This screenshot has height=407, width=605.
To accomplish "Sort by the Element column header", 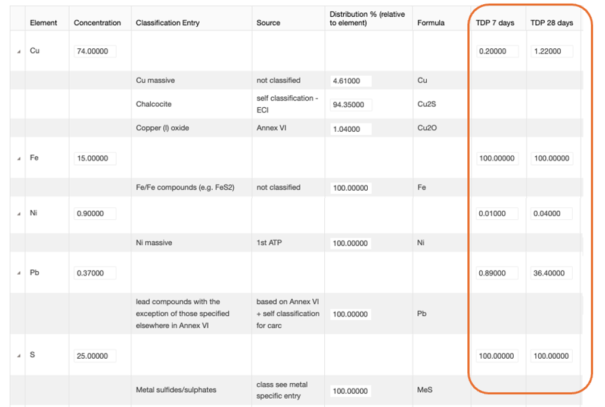I will coord(44,23).
